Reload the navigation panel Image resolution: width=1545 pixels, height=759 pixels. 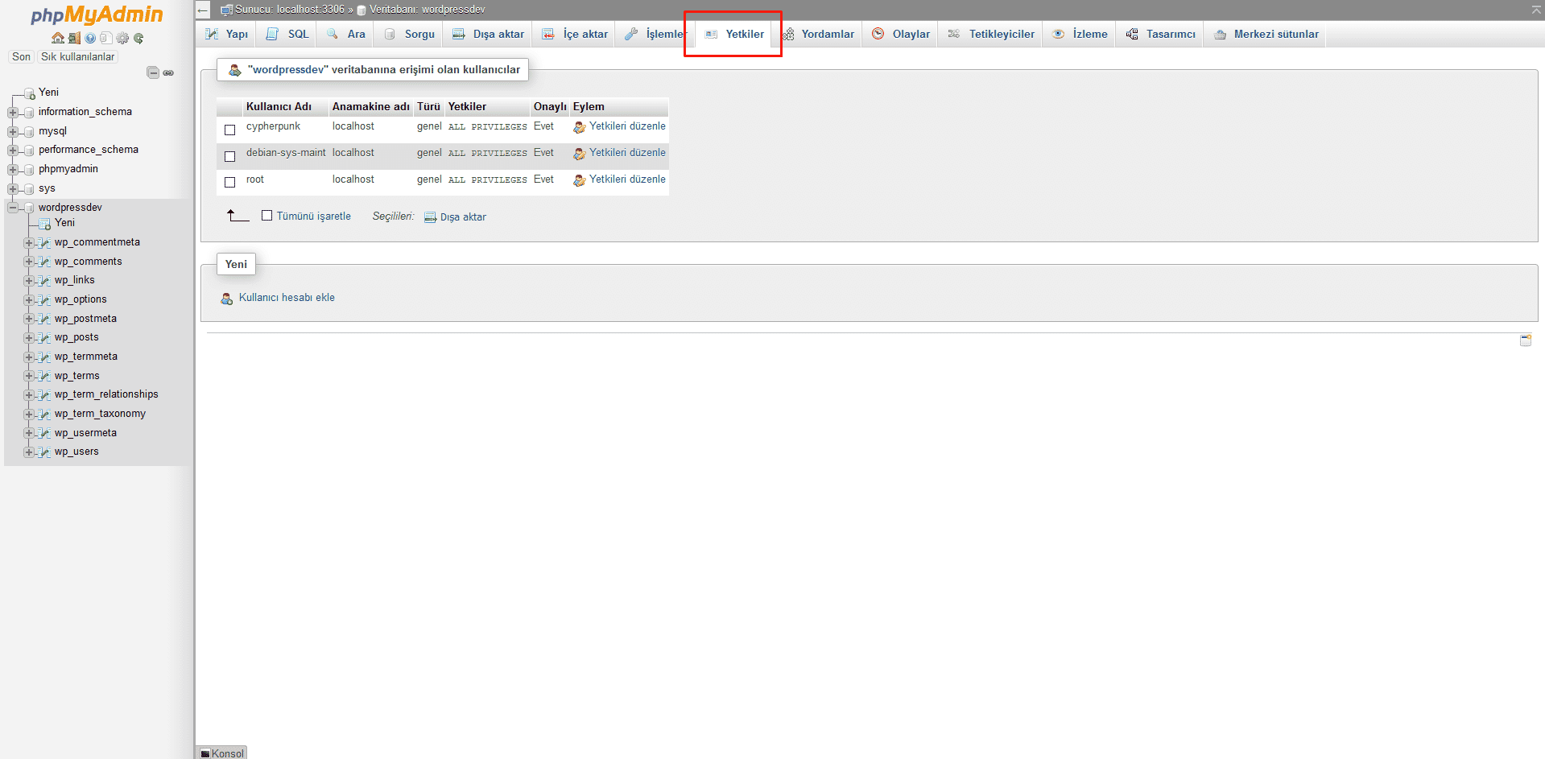pyautogui.click(x=138, y=38)
